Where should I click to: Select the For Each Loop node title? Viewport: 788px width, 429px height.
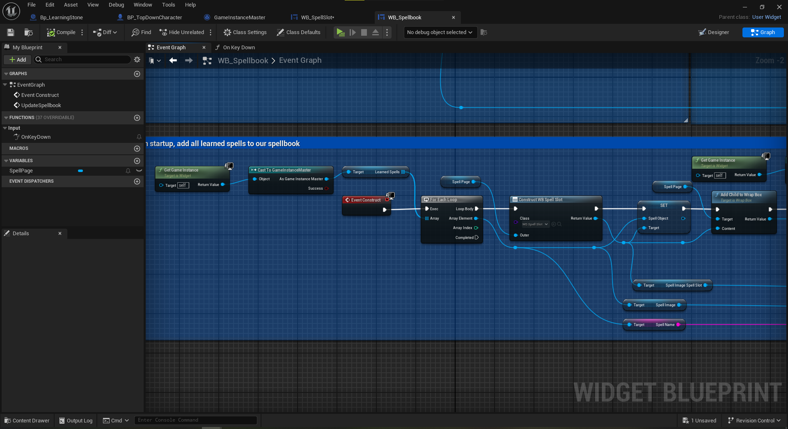tap(443, 200)
